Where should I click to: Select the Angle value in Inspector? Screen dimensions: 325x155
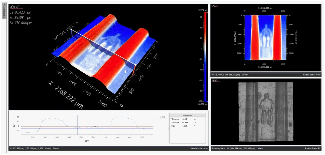[187, 126]
